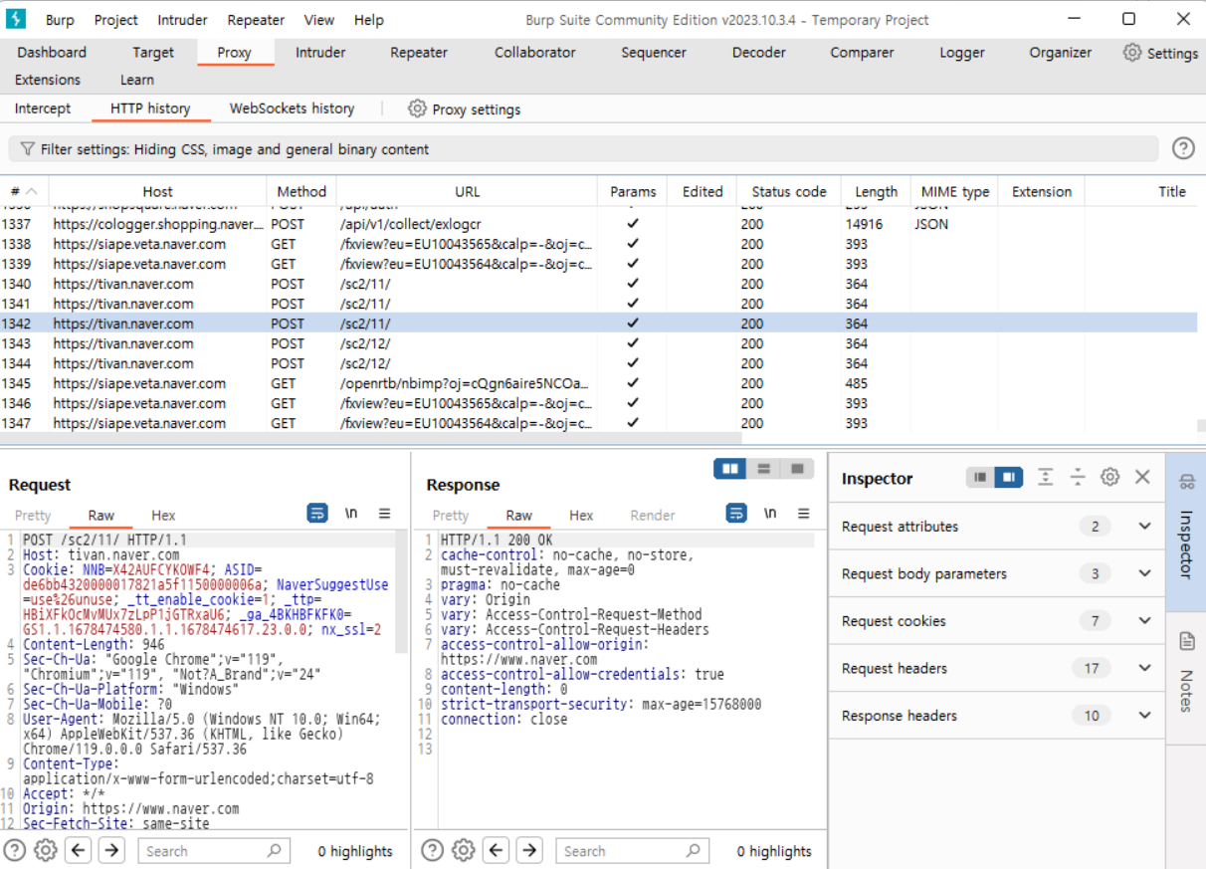Select tabbed request/response layout
1206x869 pixels.
click(797, 468)
